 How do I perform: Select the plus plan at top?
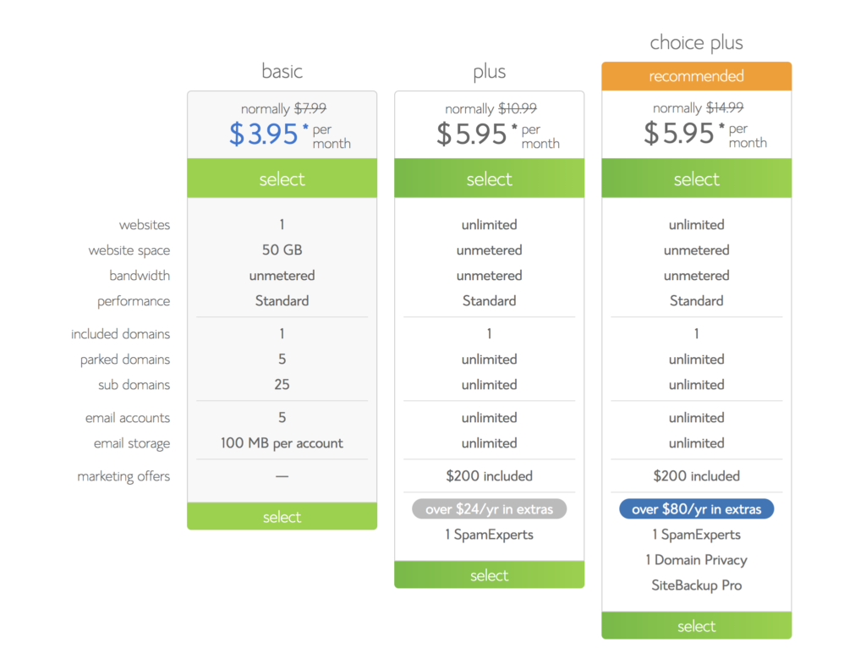(489, 178)
